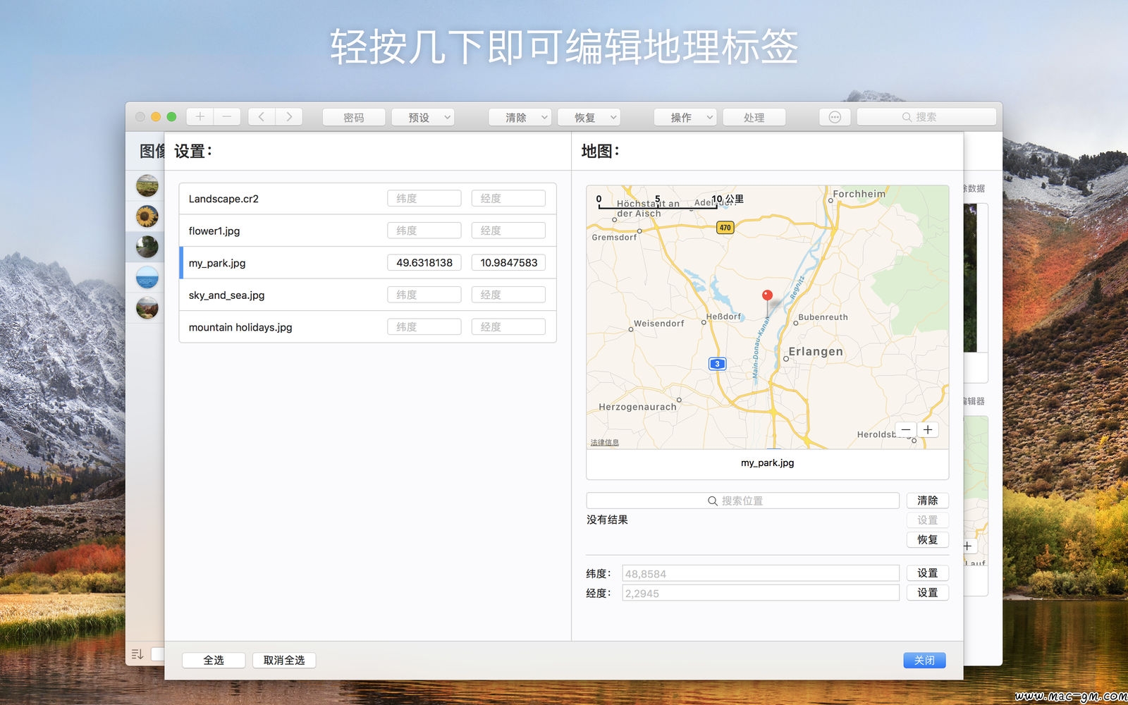Click the 纬度 field for Landscape.cr2
The image size is (1128, 705).
point(424,198)
